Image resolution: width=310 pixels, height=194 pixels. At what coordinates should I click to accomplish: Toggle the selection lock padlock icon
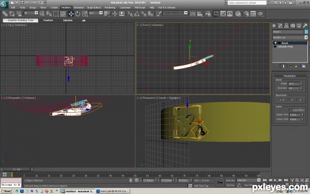(131, 181)
